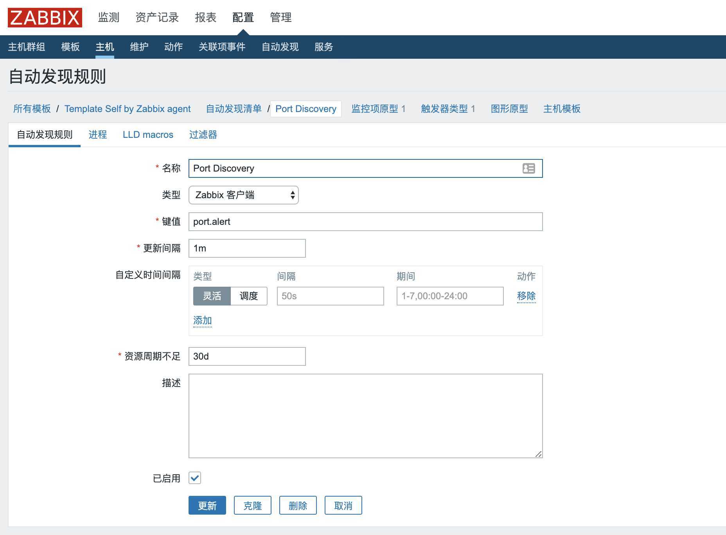Image resolution: width=726 pixels, height=535 pixels.
Task: Click 添加 to add a custom interval
Action: tap(203, 321)
